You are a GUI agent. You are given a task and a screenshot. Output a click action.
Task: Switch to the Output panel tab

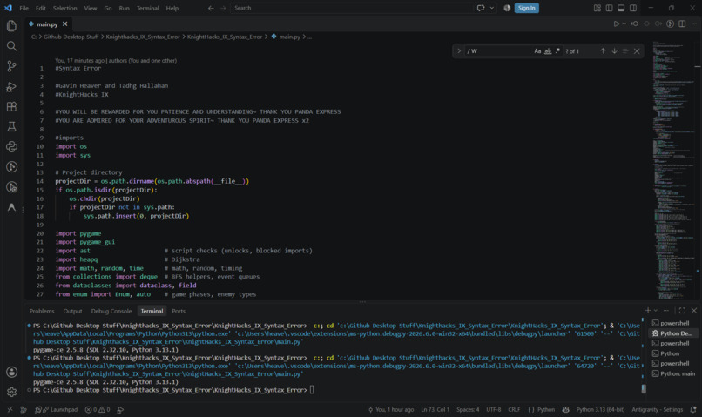(72, 311)
